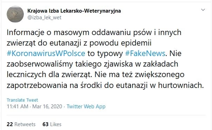Click the word eutanazji on the second line
This screenshot has height=130, width=212.
click(65, 43)
